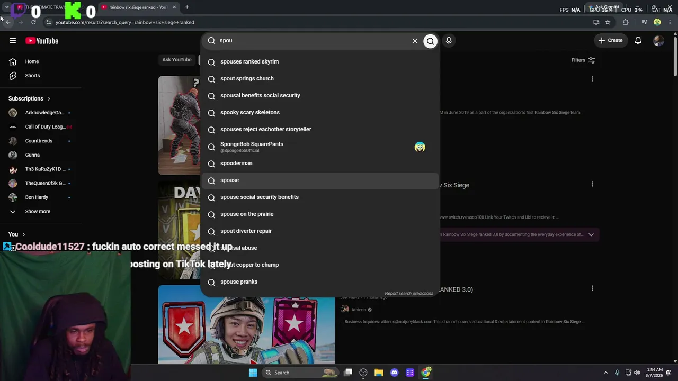Open Task View on the taskbar
The width and height of the screenshot is (678, 381).
click(348, 373)
